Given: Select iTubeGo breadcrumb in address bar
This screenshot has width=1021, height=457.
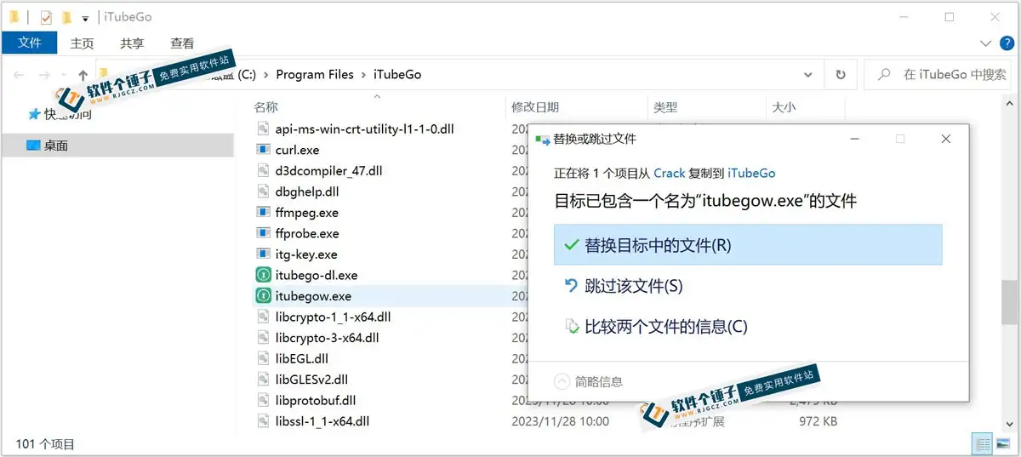Looking at the screenshot, I should 397,75.
